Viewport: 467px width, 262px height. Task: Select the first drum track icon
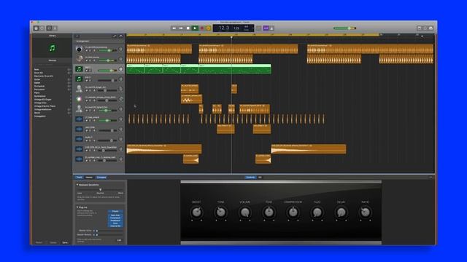point(79,49)
